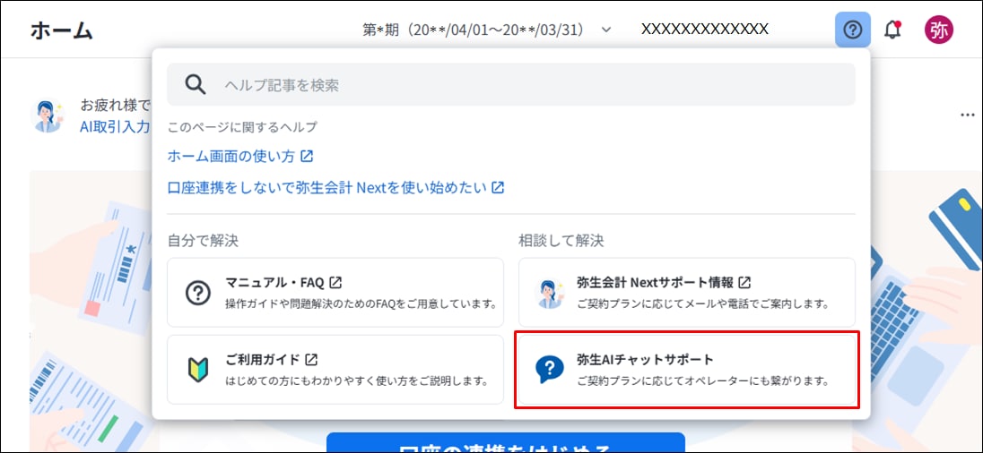Viewport: 983px width, 453px height.
Task: Click the ヘルプ記事を検索 search field
Action: pos(511,84)
